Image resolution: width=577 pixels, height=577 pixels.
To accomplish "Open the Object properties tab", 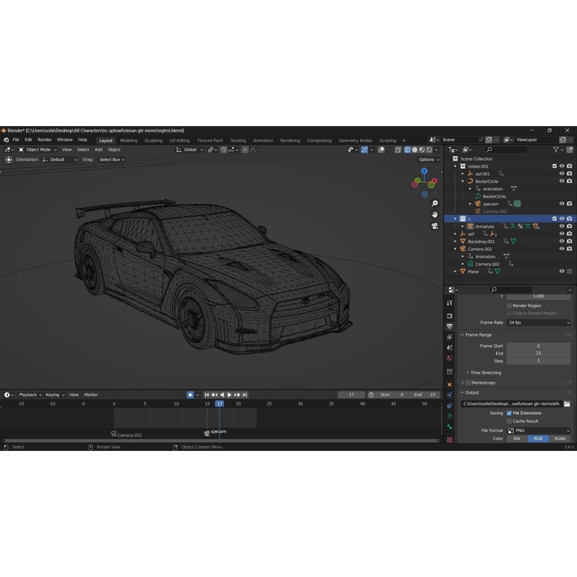I will tap(450, 385).
